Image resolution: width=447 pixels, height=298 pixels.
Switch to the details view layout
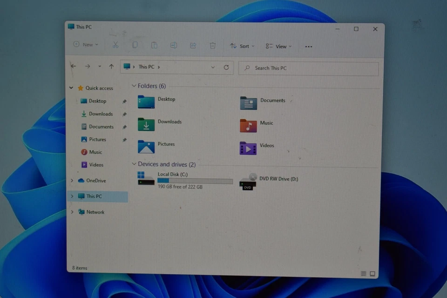coord(364,274)
